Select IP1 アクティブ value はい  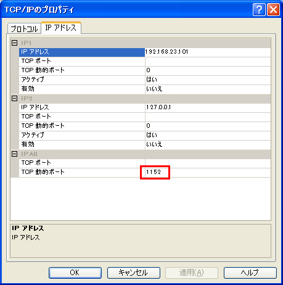pyautogui.click(x=208, y=80)
